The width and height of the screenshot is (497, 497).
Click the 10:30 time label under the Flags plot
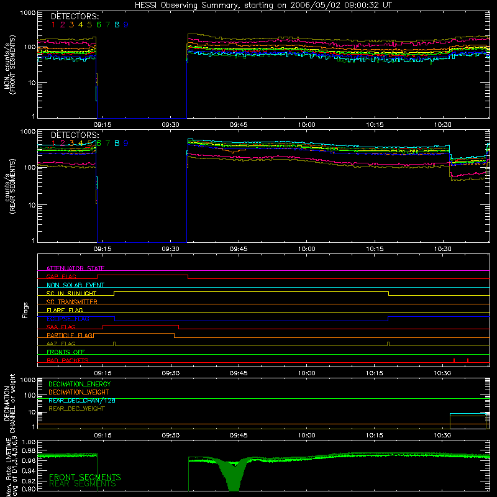[442, 373]
